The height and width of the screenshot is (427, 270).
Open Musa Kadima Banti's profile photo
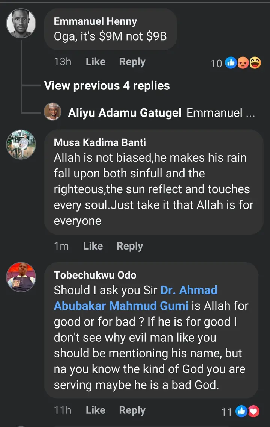[21, 145]
